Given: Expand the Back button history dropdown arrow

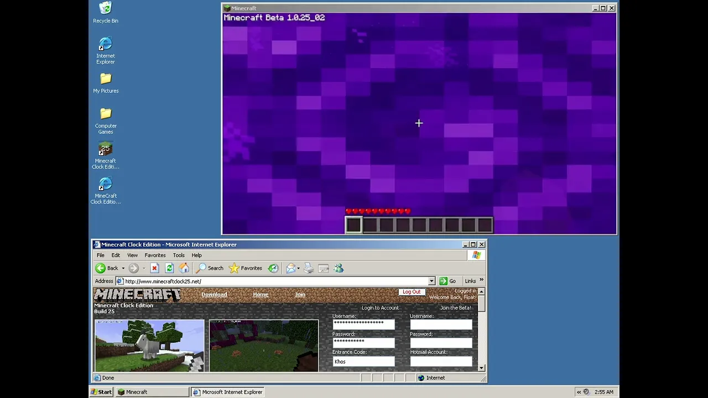Looking at the screenshot, I should click(123, 269).
